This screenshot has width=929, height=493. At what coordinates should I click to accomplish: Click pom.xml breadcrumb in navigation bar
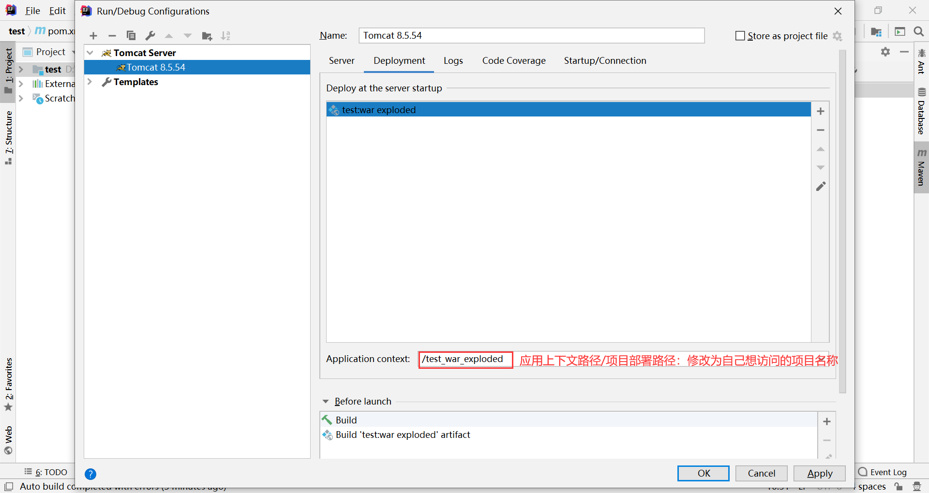[x=55, y=31]
